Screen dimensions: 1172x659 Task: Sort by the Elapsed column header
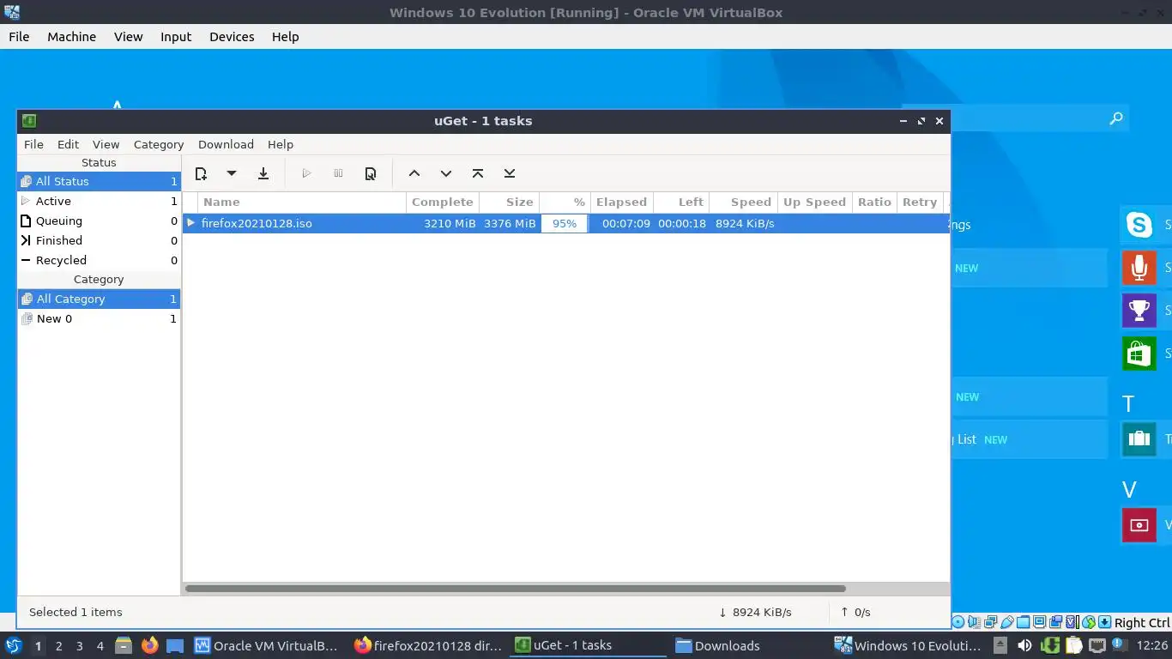point(621,202)
